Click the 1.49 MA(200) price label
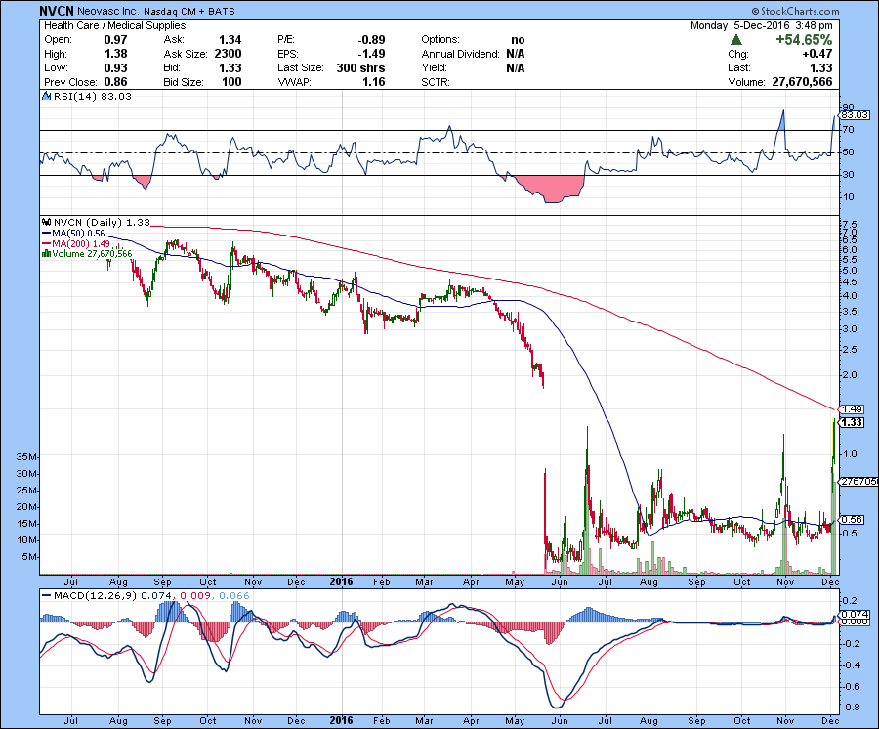 coord(853,408)
